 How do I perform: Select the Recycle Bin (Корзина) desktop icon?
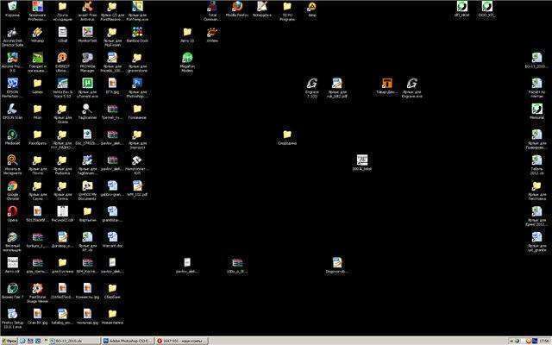(12, 9)
